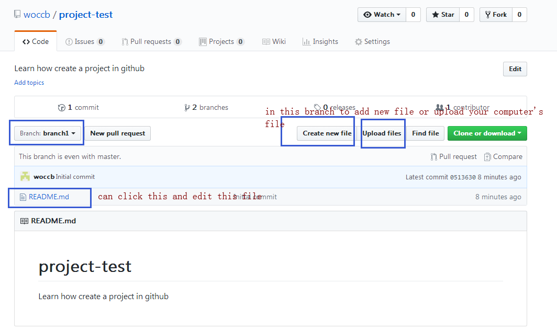
Task: Click the Settings tab gear icon
Action: pos(359,42)
